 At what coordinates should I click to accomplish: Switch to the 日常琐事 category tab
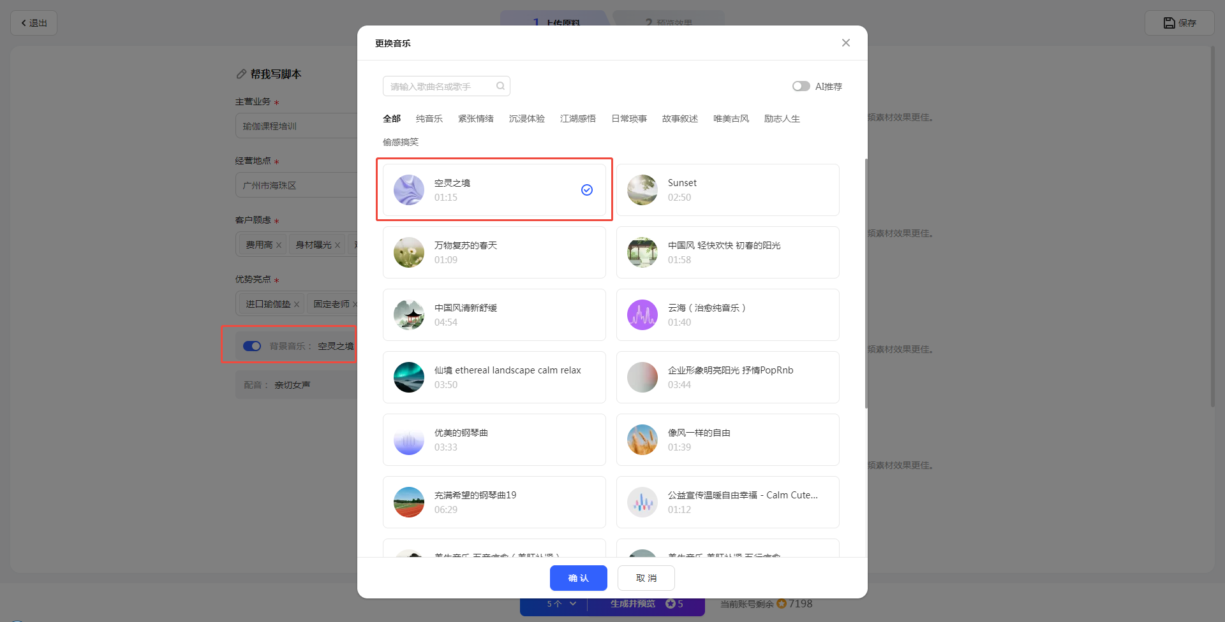(x=629, y=119)
